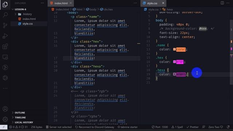Click the commented p class="rgb" line

[90, 91]
